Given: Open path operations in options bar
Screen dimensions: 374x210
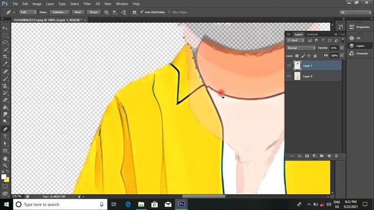Looking at the screenshot, I should 106,12.
